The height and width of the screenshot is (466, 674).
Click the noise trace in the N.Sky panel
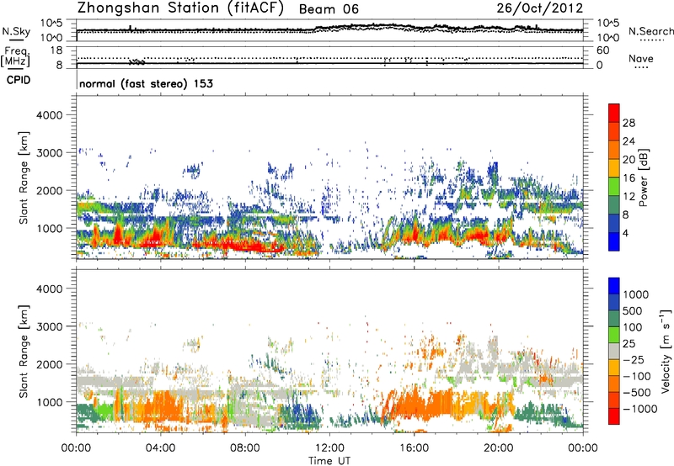(x=329, y=29)
